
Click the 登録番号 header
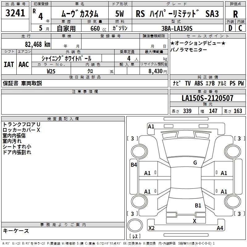(111, 36)
